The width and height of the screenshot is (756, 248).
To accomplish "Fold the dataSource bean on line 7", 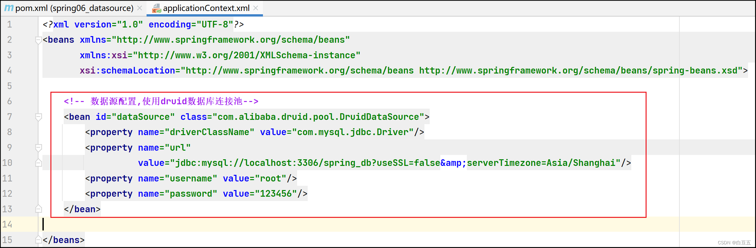I will 38,117.
